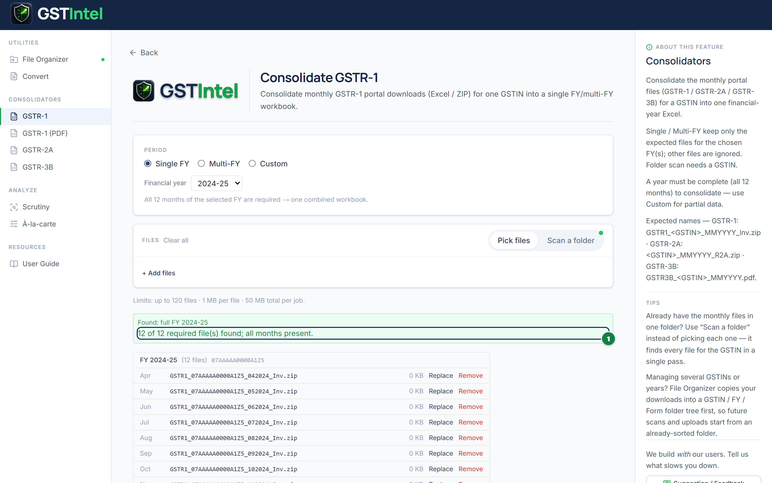The image size is (772, 483).
Task: Click the Back arrow icon
Action: (133, 53)
